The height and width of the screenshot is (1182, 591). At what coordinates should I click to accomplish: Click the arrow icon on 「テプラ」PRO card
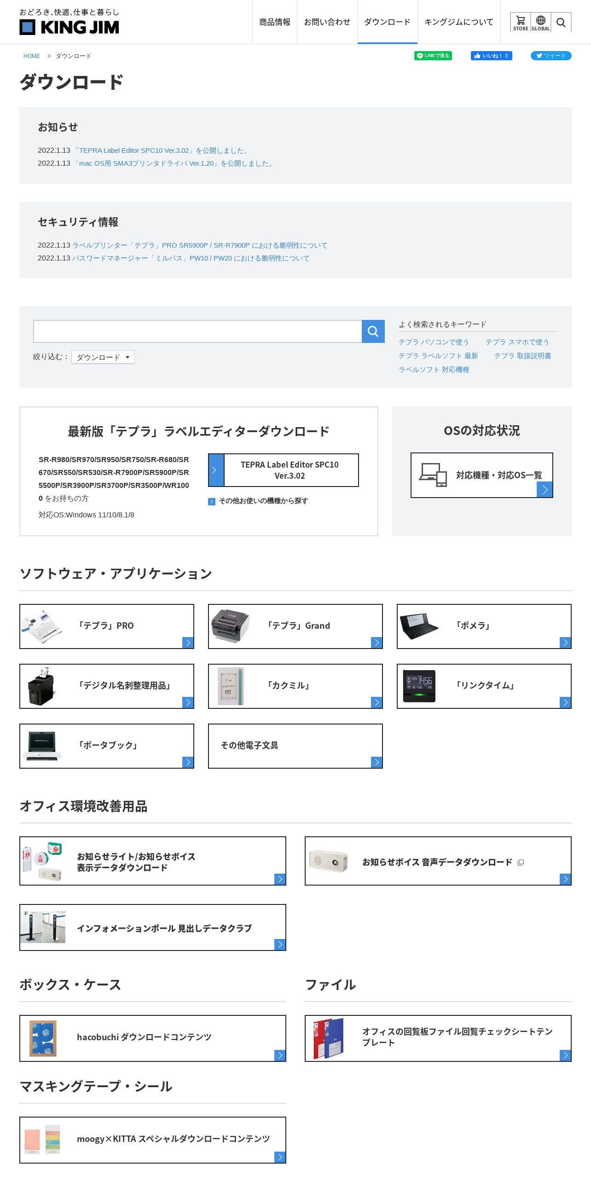pyautogui.click(x=188, y=643)
